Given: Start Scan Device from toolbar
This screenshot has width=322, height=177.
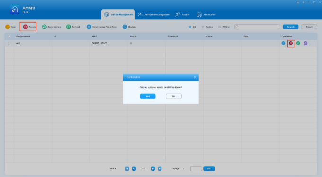Looking at the screenshot, I should [44, 27].
